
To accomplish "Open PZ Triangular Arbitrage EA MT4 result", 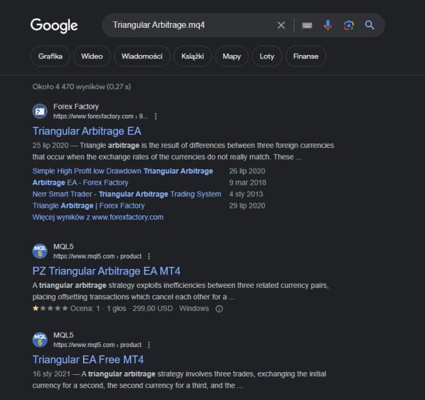I will tap(106, 271).
